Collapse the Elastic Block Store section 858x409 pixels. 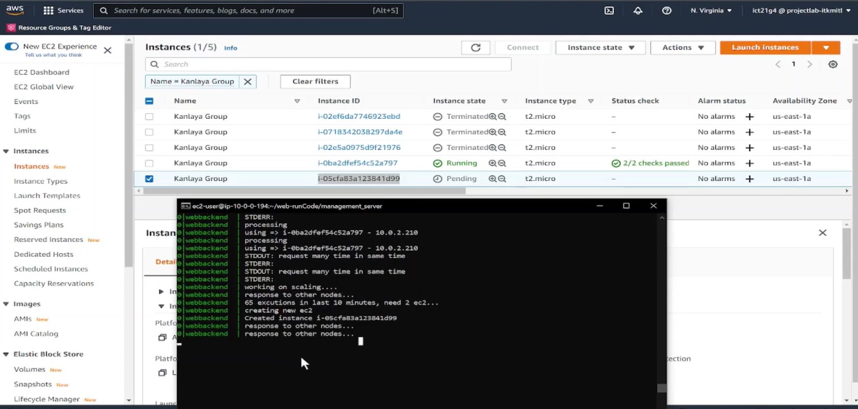[x=6, y=354]
